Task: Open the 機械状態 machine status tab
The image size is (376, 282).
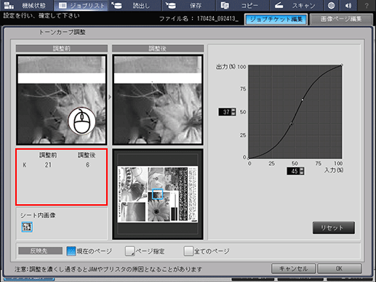Action: [27, 5]
